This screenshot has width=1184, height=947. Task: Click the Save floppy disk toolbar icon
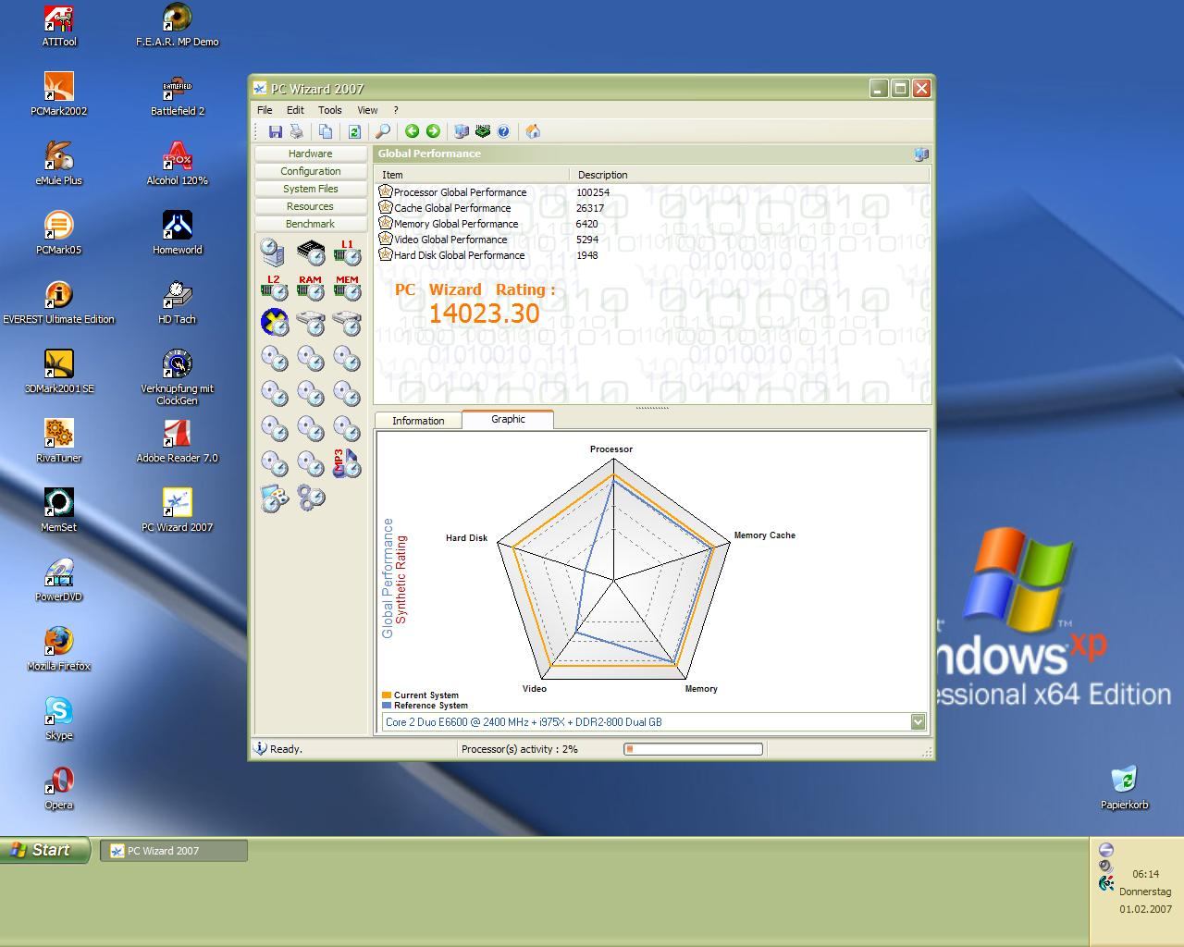[x=275, y=131]
